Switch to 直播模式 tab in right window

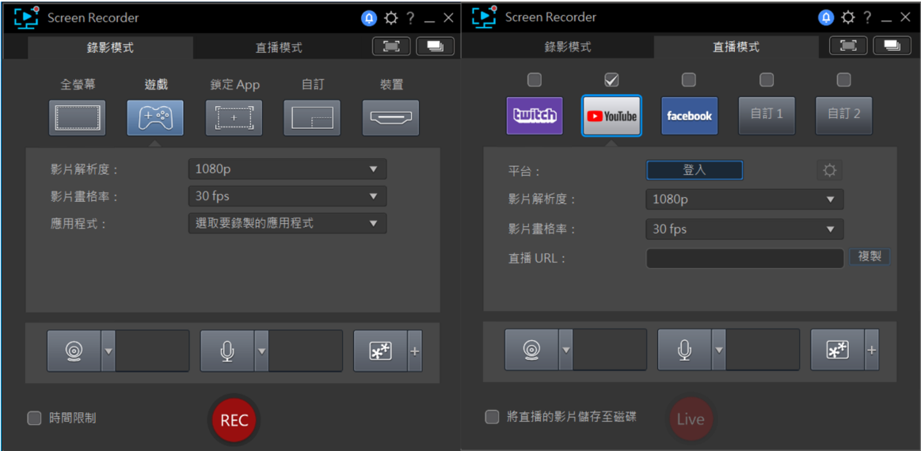coord(736,47)
